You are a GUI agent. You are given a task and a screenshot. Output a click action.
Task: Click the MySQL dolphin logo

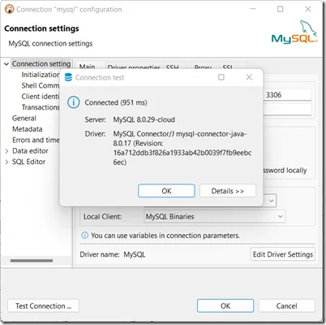(294, 32)
